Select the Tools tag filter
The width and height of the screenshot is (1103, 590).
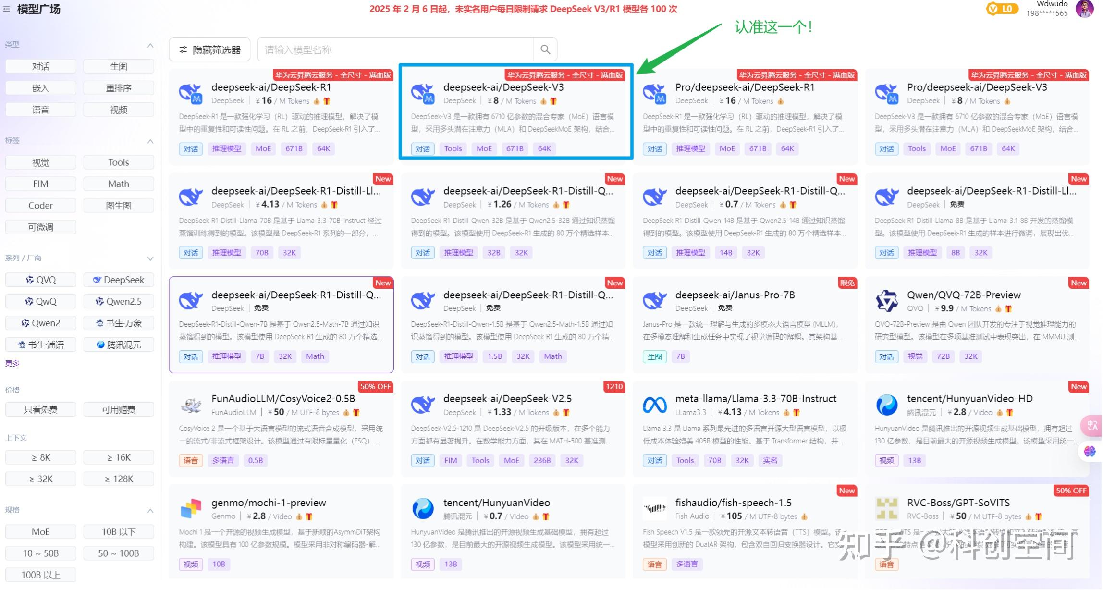click(119, 162)
